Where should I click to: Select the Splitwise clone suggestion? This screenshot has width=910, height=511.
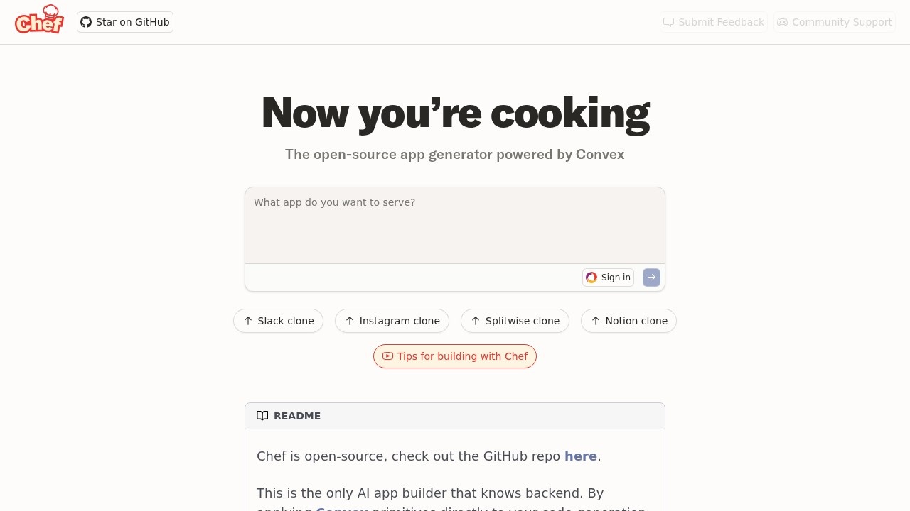(x=515, y=321)
